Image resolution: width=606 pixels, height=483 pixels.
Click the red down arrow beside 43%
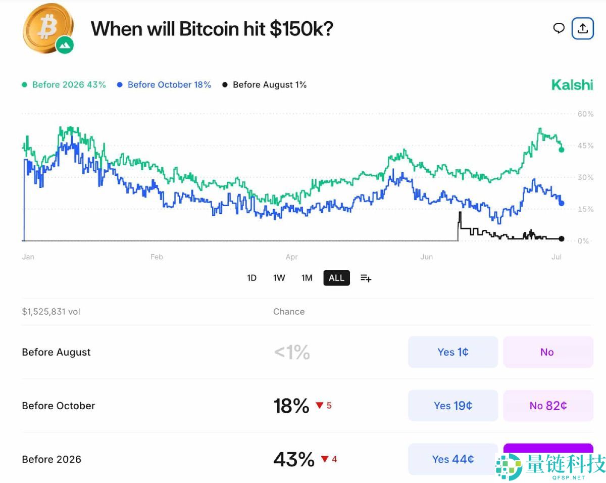point(325,459)
